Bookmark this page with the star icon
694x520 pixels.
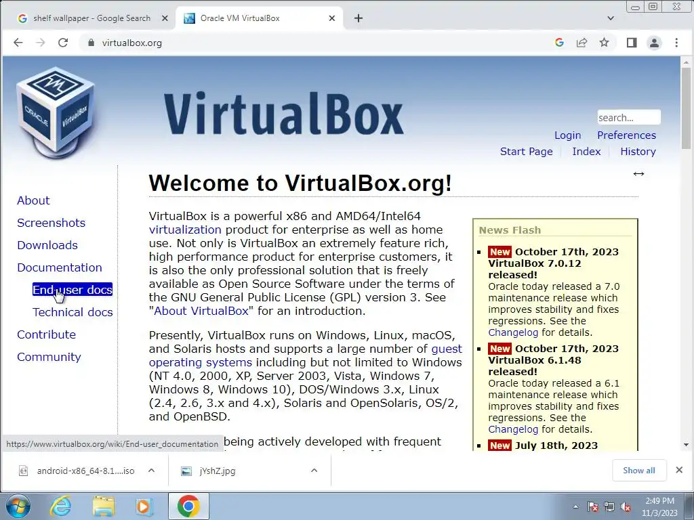click(x=604, y=43)
